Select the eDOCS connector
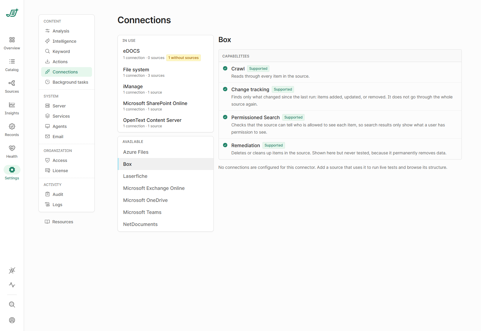Screen dimensions: 481x331 click(166, 54)
